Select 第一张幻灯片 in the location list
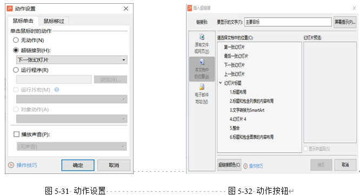360x195 pixels. [234, 47]
